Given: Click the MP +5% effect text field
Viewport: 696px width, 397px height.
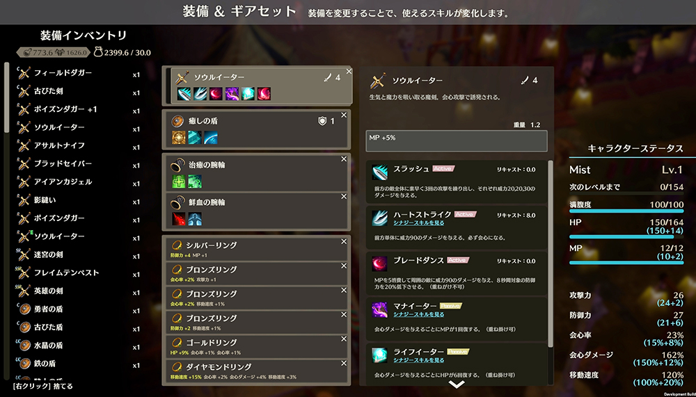Looking at the screenshot, I should coord(457,140).
